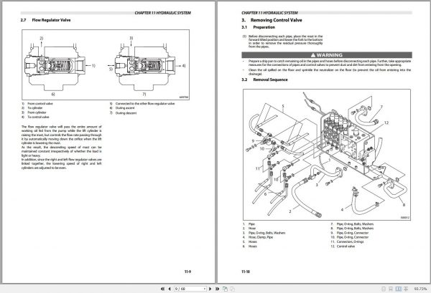
Task: Click legend entry '3. Pipe, O-ring, Bolts, Washers'
Action: tap(264, 233)
